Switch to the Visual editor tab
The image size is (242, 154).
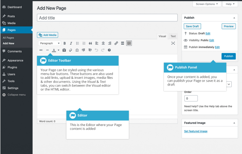pos(162,36)
